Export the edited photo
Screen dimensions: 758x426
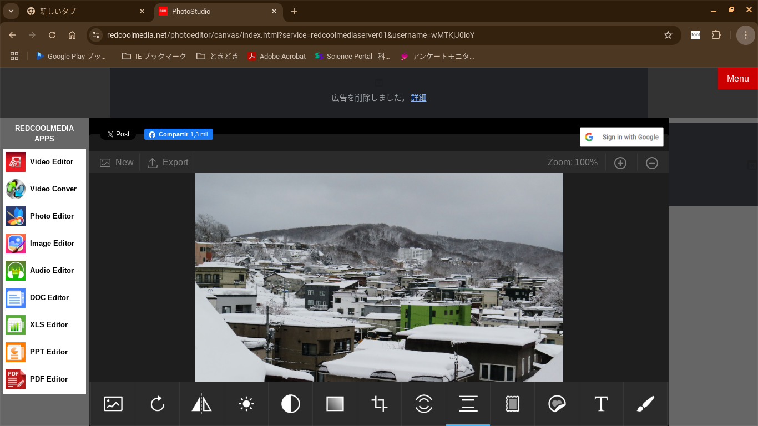tap(168, 163)
